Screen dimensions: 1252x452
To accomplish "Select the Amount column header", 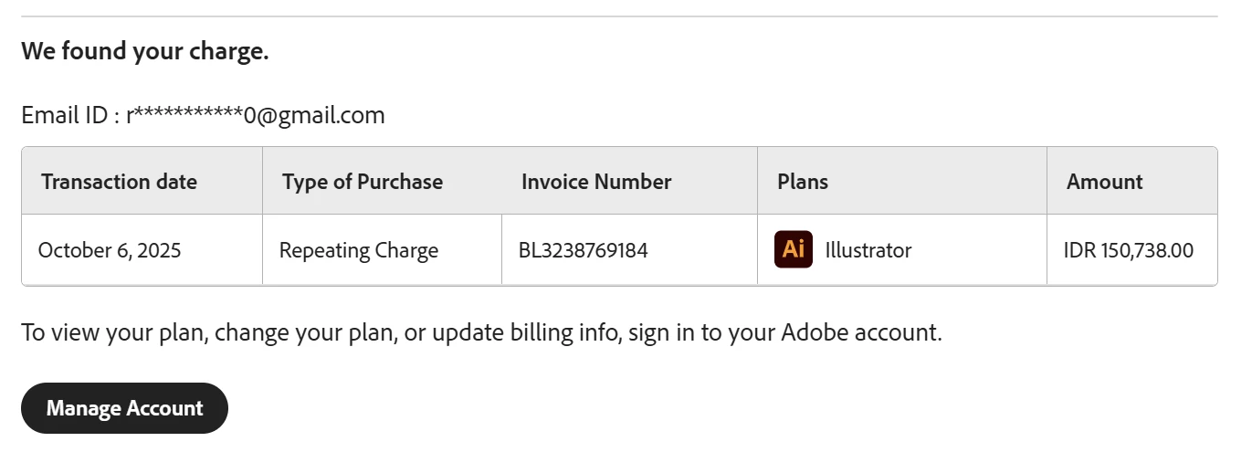I will [1104, 182].
